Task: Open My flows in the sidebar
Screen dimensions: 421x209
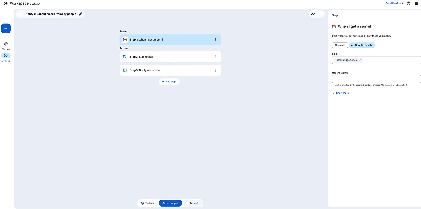Action: point(6,58)
